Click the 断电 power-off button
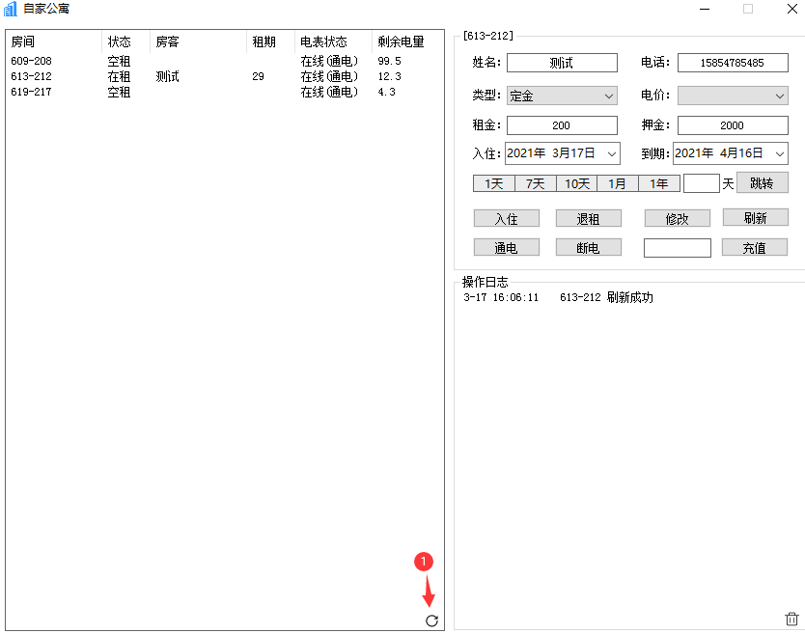This screenshot has width=805, height=633. pyautogui.click(x=589, y=247)
